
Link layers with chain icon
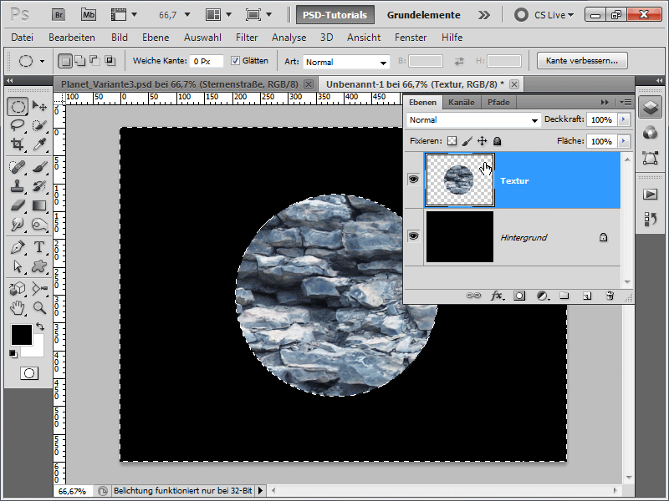tap(473, 296)
